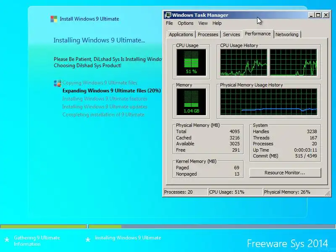The width and height of the screenshot is (336, 252).
Task: Switch to the Networking tab
Action: (x=287, y=34)
